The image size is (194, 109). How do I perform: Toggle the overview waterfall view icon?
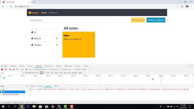coord(30,69)
